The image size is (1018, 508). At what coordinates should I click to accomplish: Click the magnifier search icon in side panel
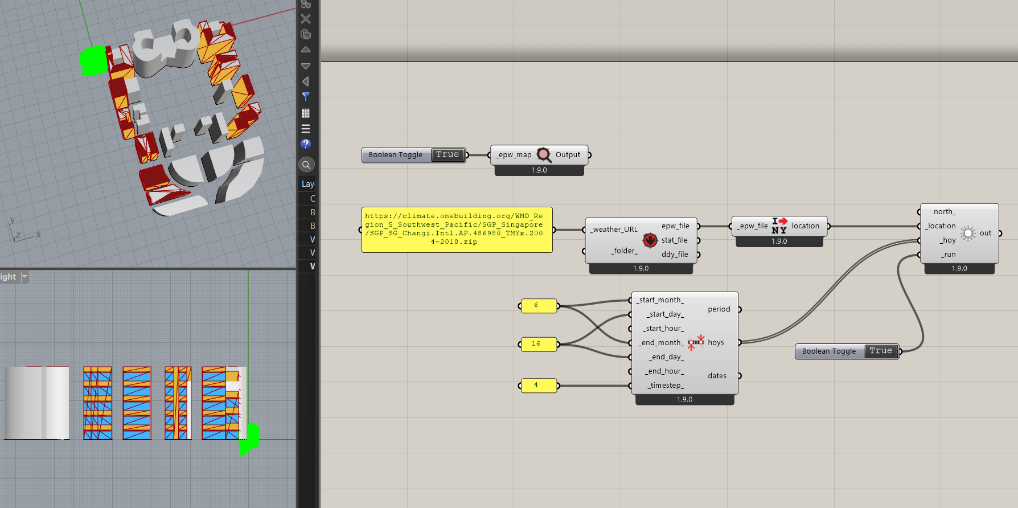306,165
